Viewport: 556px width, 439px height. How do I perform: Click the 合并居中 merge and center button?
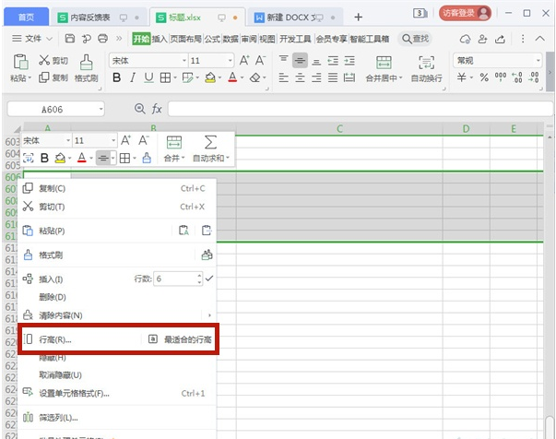(x=384, y=69)
